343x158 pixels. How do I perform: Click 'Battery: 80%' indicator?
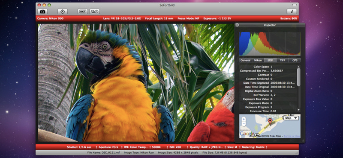pyautogui.click(x=289, y=18)
